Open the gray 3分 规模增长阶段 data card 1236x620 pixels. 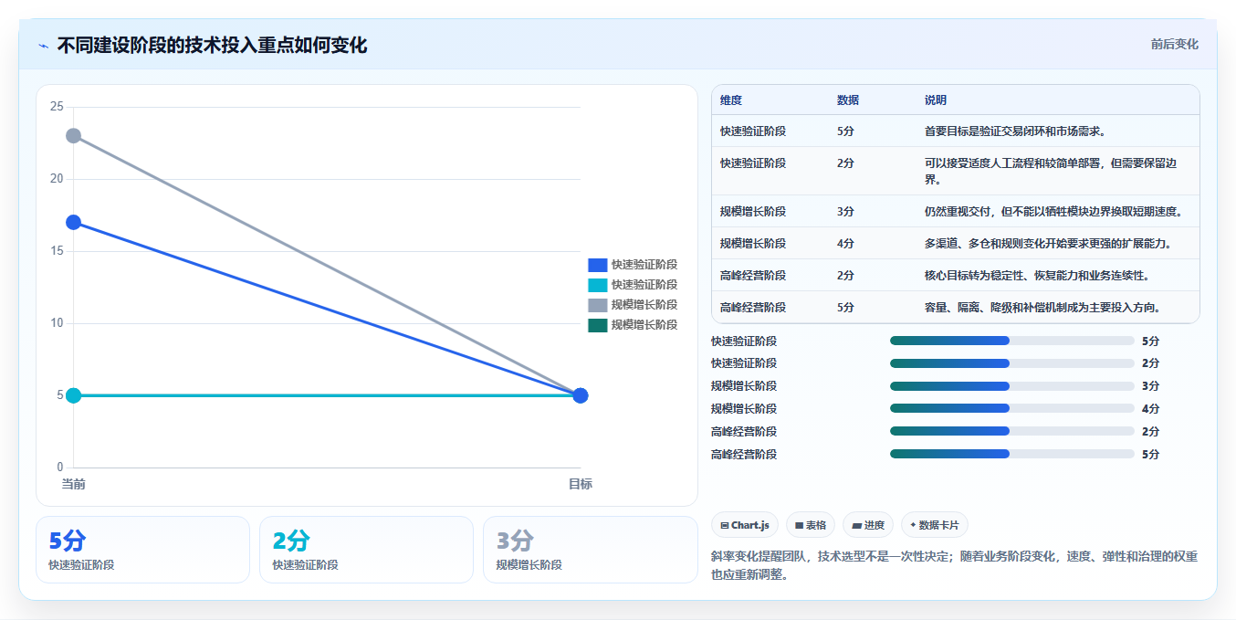(x=590, y=550)
